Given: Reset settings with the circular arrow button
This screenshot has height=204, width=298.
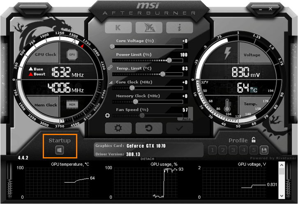Looking at the screenshot, I should [x=149, y=128].
